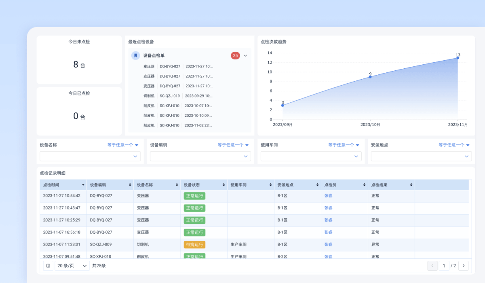The height and width of the screenshot is (283, 485).
Task: Go to next page arrow
Action: tap(464, 266)
